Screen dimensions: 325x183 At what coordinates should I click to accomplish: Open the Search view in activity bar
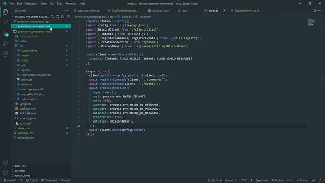click(5, 22)
